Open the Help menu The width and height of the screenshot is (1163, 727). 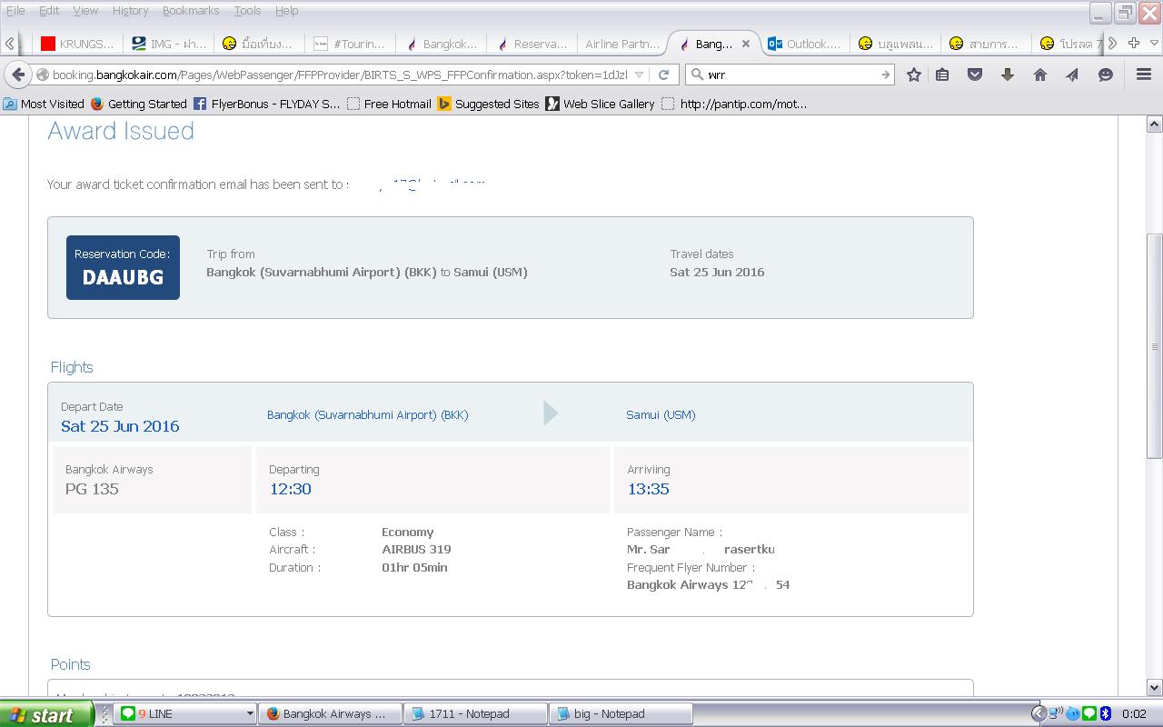[286, 10]
